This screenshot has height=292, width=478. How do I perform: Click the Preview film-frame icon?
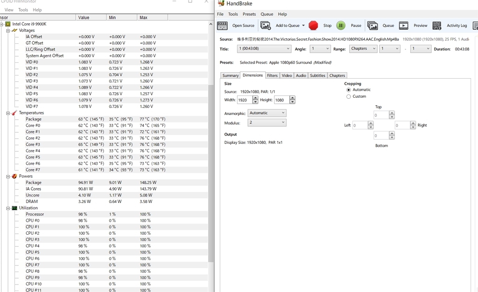(404, 26)
